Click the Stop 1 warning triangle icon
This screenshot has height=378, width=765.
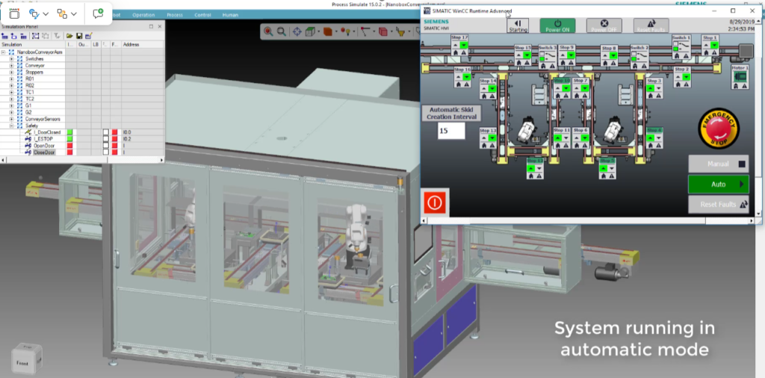(714, 53)
